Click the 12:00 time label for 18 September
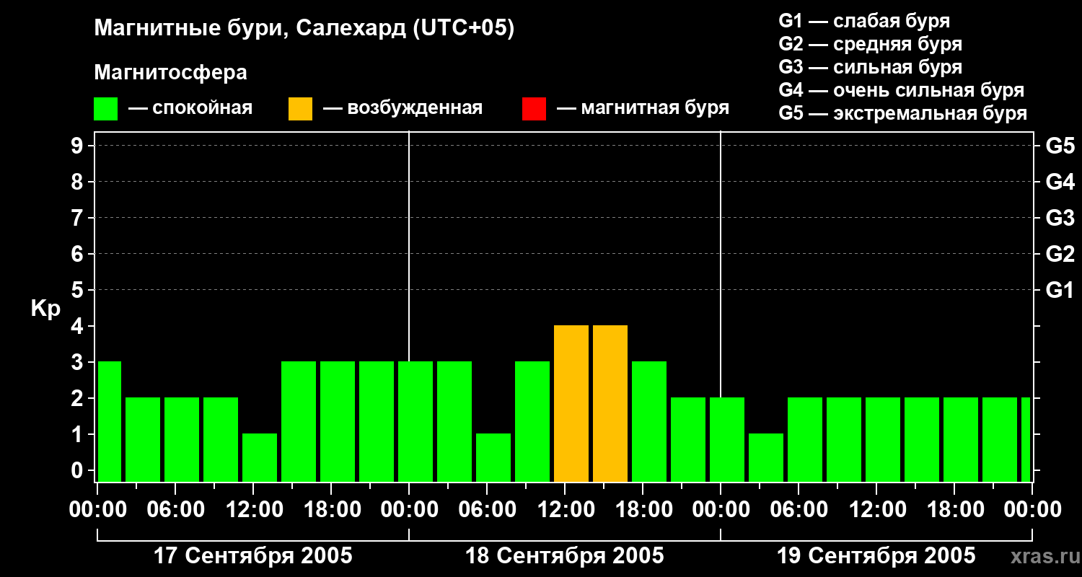Screen dimensions: 1082x577 point(565,511)
